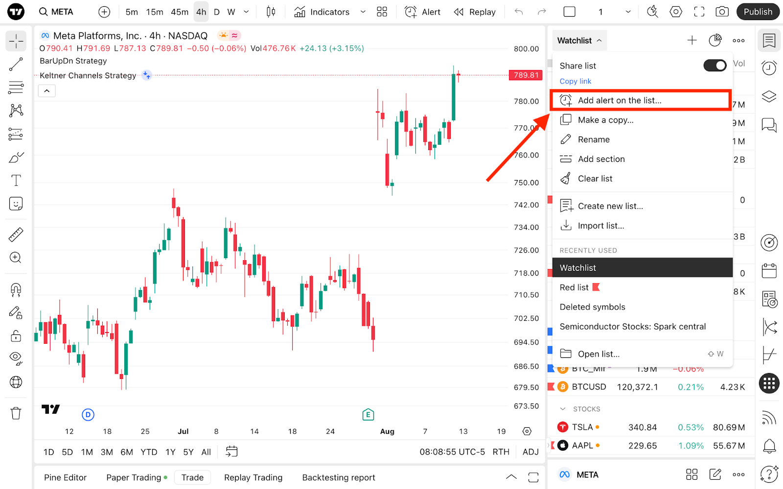Select the brush drawing tool
This screenshot has width=783, height=489.
point(16,157)
